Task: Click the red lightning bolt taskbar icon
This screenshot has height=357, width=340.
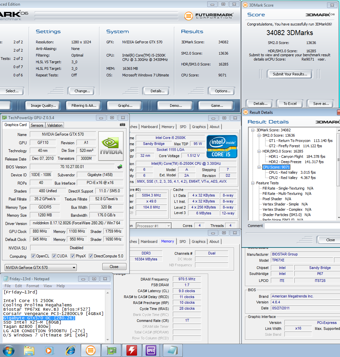Action: click(x=131, y=350)
